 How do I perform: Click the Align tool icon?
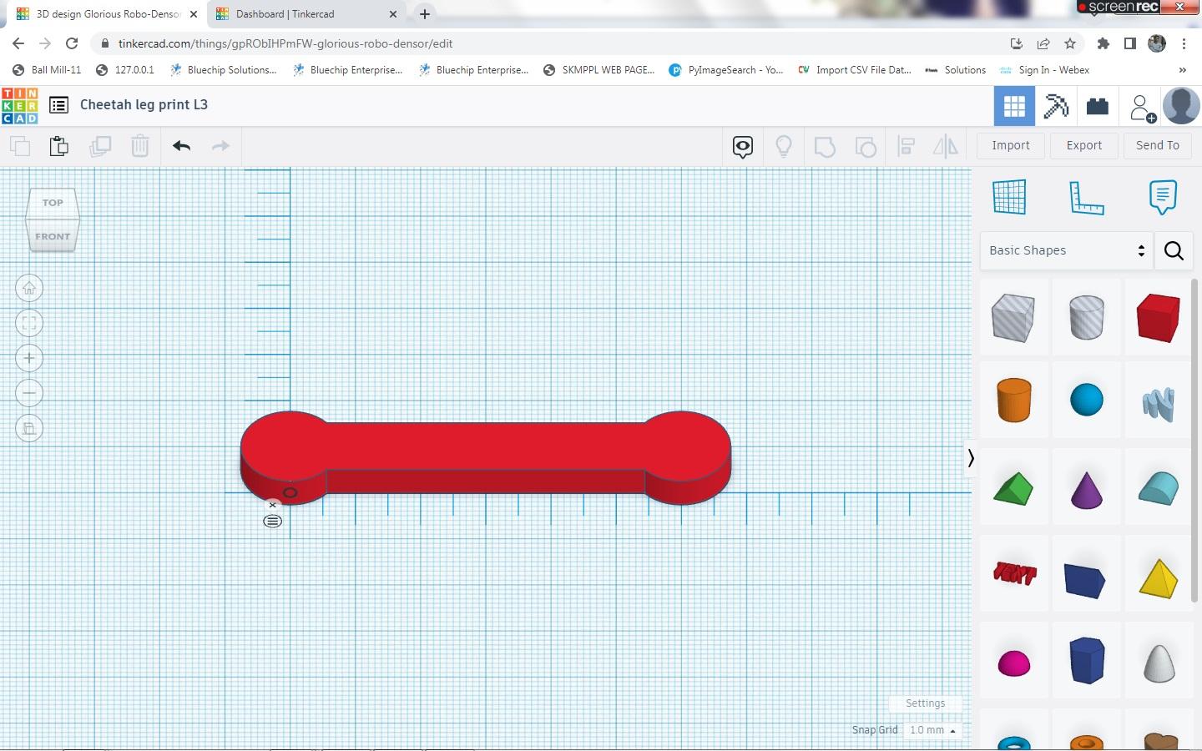click(x=907, y=147)
